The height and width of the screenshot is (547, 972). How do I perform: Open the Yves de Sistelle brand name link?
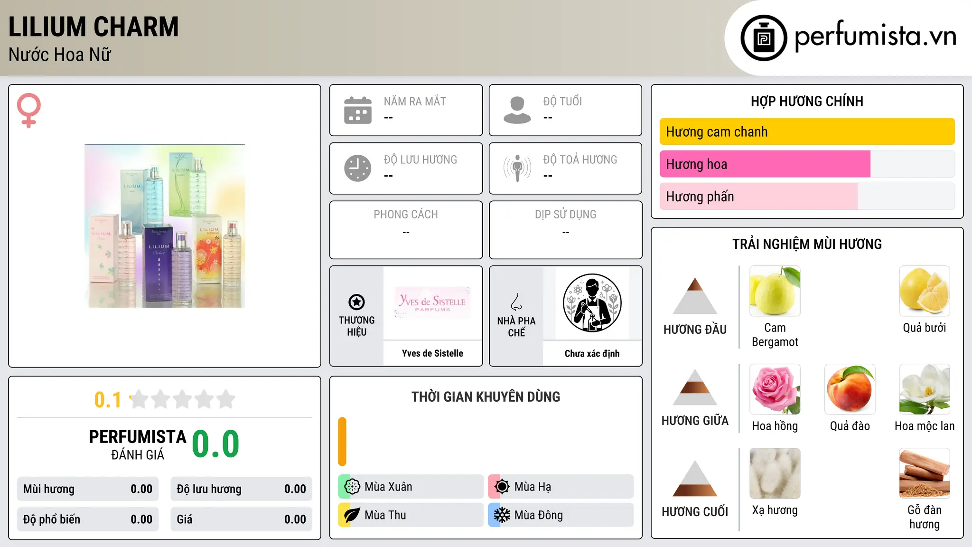point(432,353)
